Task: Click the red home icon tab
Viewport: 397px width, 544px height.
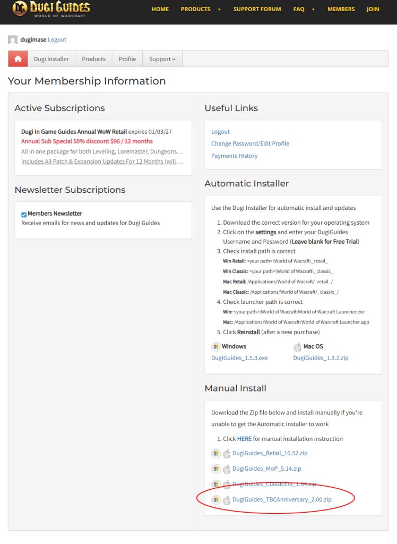Action: pyautogui.click(x=18, y=59)
